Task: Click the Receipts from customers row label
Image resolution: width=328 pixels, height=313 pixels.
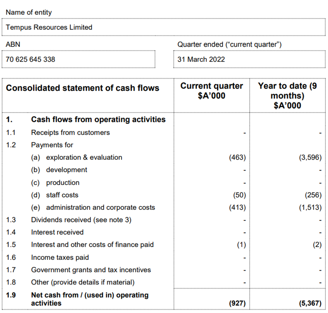Action: point(70,133)
